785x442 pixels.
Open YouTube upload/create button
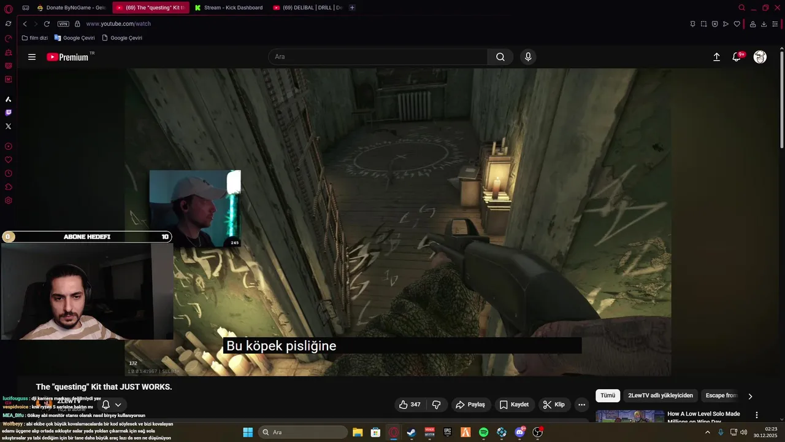716,57
